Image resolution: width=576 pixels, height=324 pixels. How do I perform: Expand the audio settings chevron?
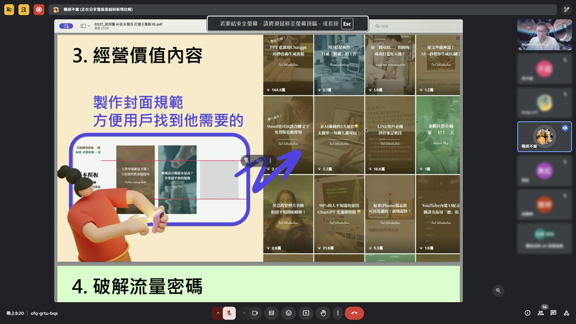(x=218, y=313)
